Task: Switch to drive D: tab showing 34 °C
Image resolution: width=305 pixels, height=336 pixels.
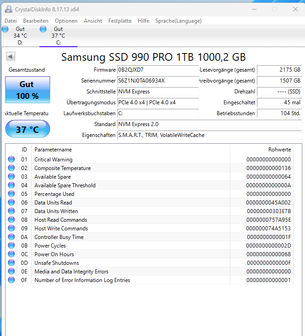Action: tap(20, 35)
